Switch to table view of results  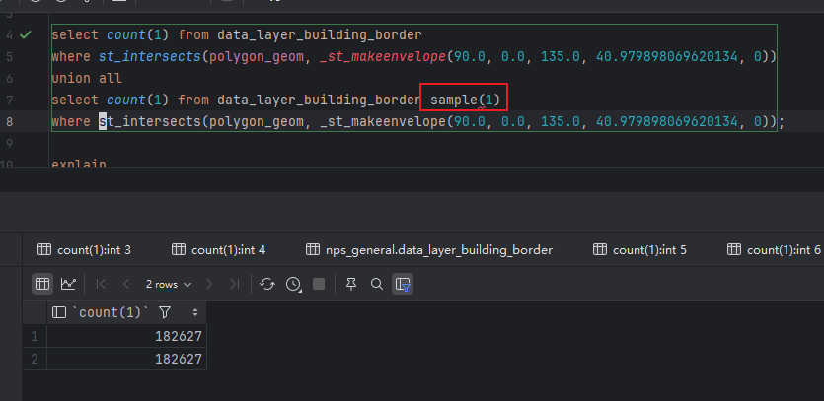click(42, 284)
